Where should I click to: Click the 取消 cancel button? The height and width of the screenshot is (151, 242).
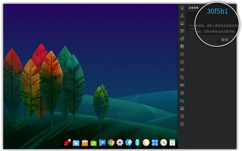coord(225,40)
